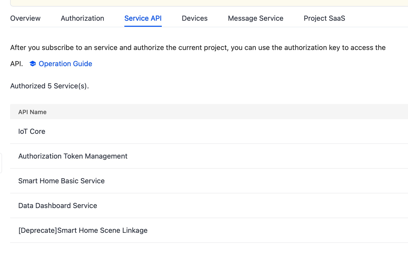Select the Data Dashboard Service row
The height and width of the screenshot is (254, 408).
pyautogui.click(x=58, y=206)
